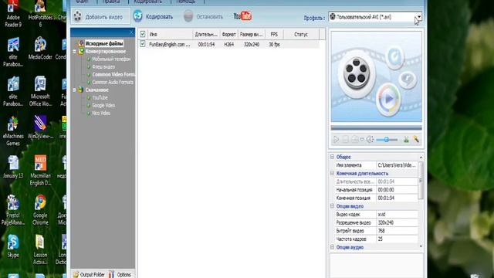Open Presto! PageManager desktop icon
This screenshot has height=278, width=494.
13,210
